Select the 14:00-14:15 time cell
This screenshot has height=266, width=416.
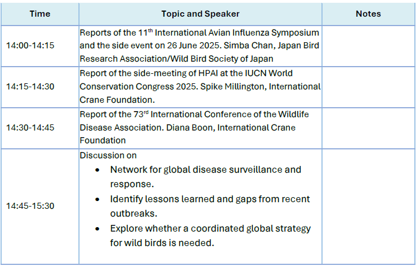[30, 46]
